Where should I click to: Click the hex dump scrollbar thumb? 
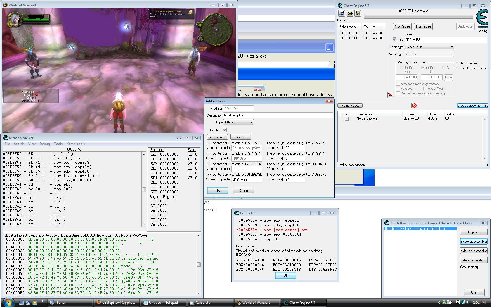pyautogui.click(x=199, y=265)
